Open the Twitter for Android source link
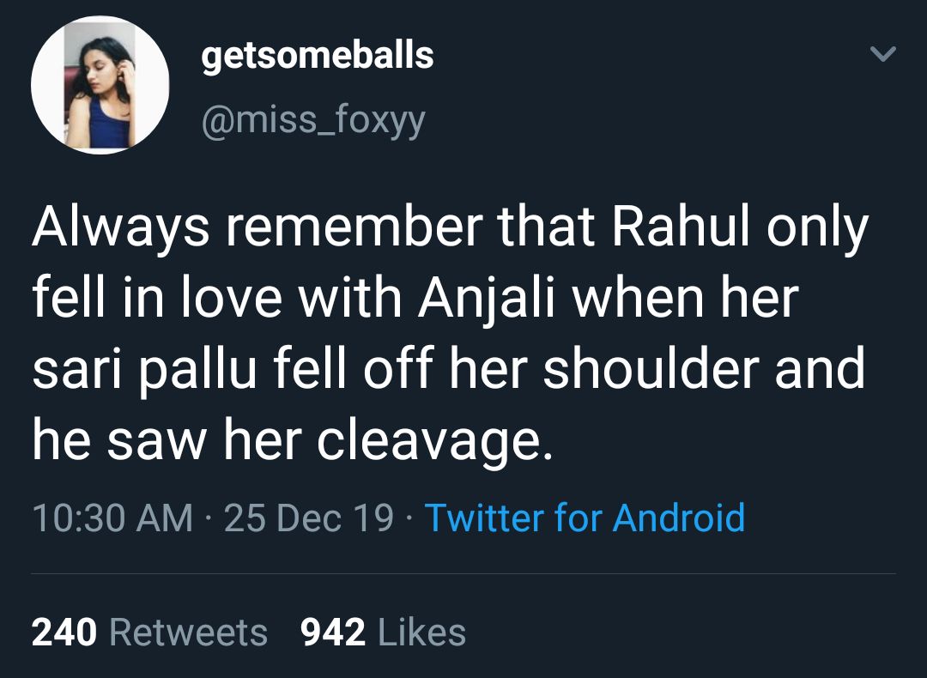The height and width of the screenshot is (678, 927). [585, 518]
